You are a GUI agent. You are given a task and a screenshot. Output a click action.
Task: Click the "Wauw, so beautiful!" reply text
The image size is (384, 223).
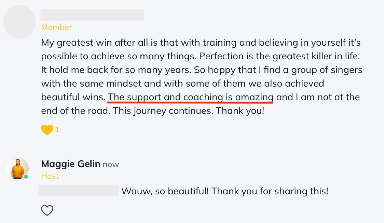coord(165,191)
